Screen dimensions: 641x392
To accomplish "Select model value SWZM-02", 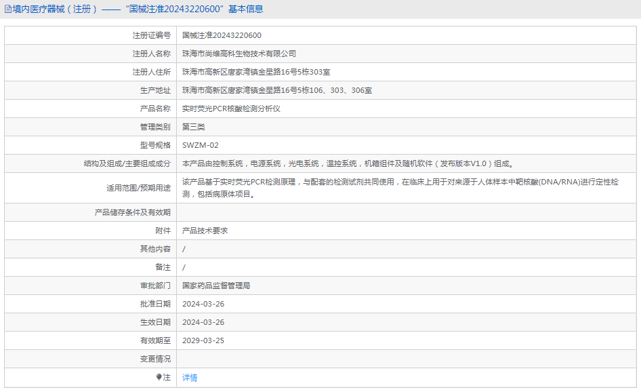I will (x=201, y=145).
